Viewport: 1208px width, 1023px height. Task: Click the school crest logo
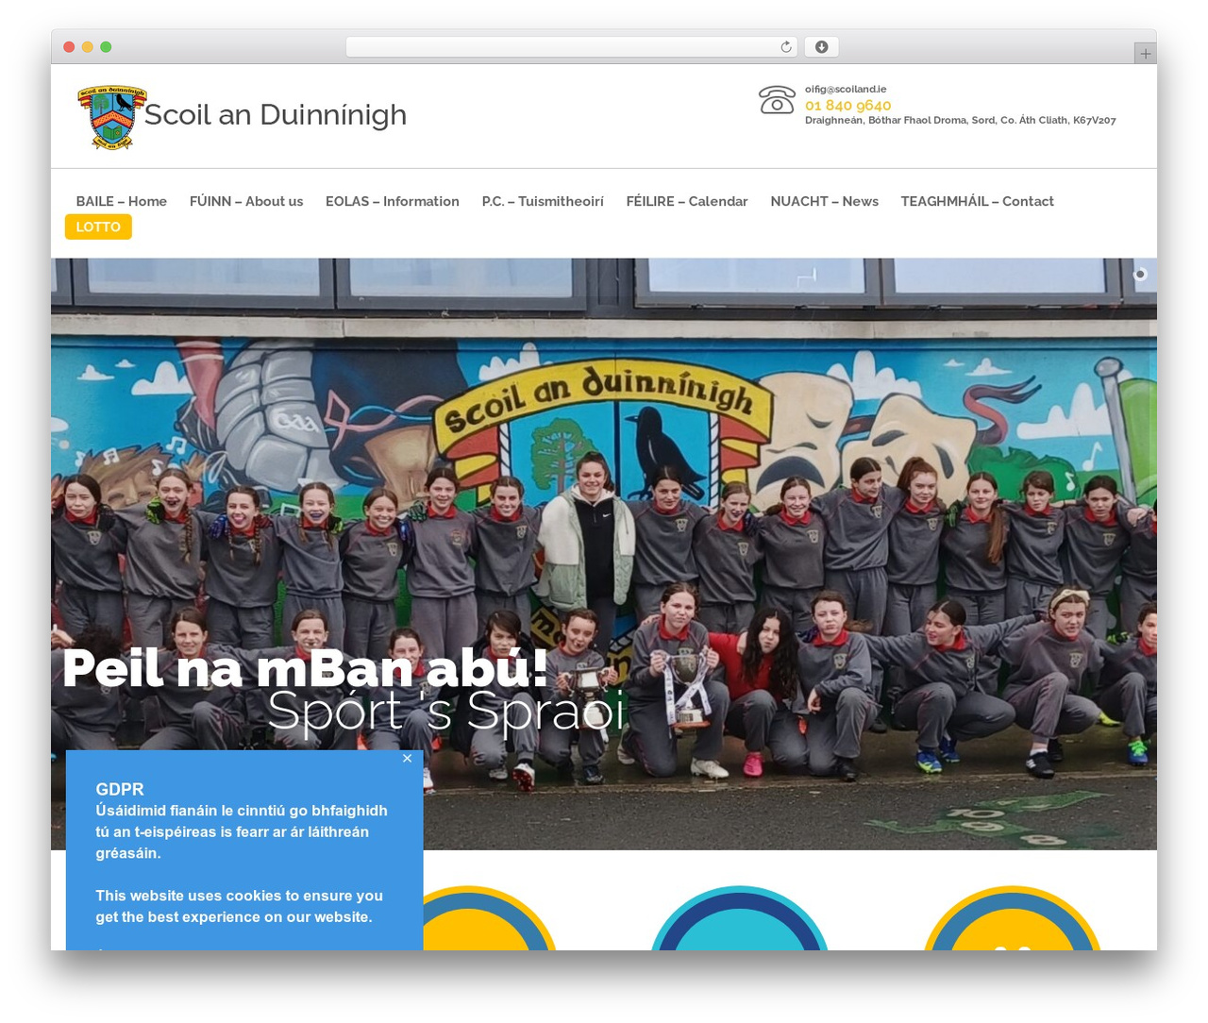(111, 116)
